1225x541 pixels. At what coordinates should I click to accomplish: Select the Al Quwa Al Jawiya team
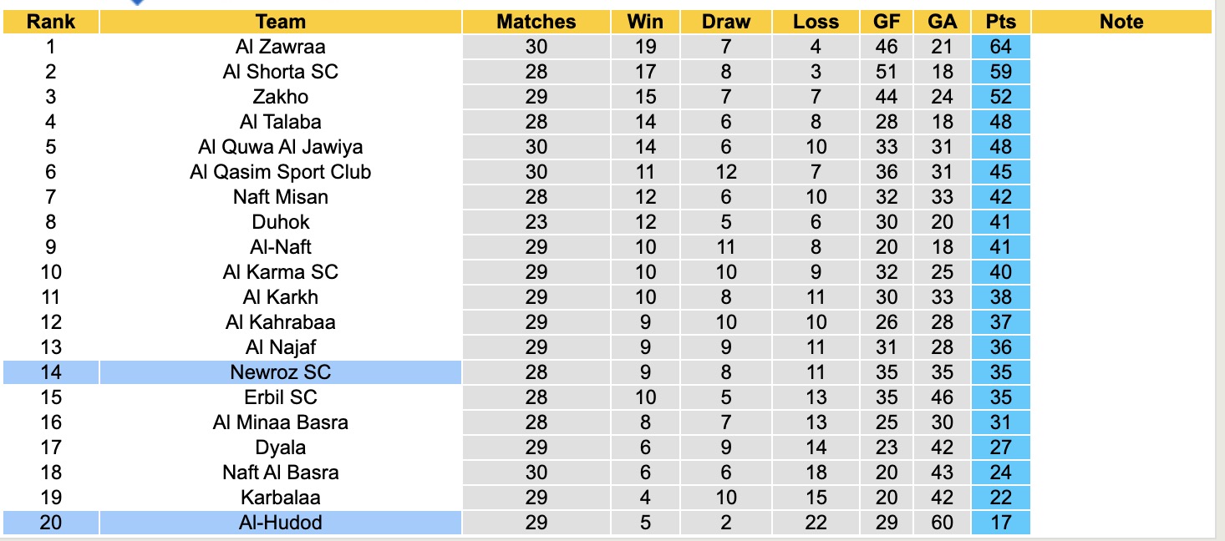[280, 147]
